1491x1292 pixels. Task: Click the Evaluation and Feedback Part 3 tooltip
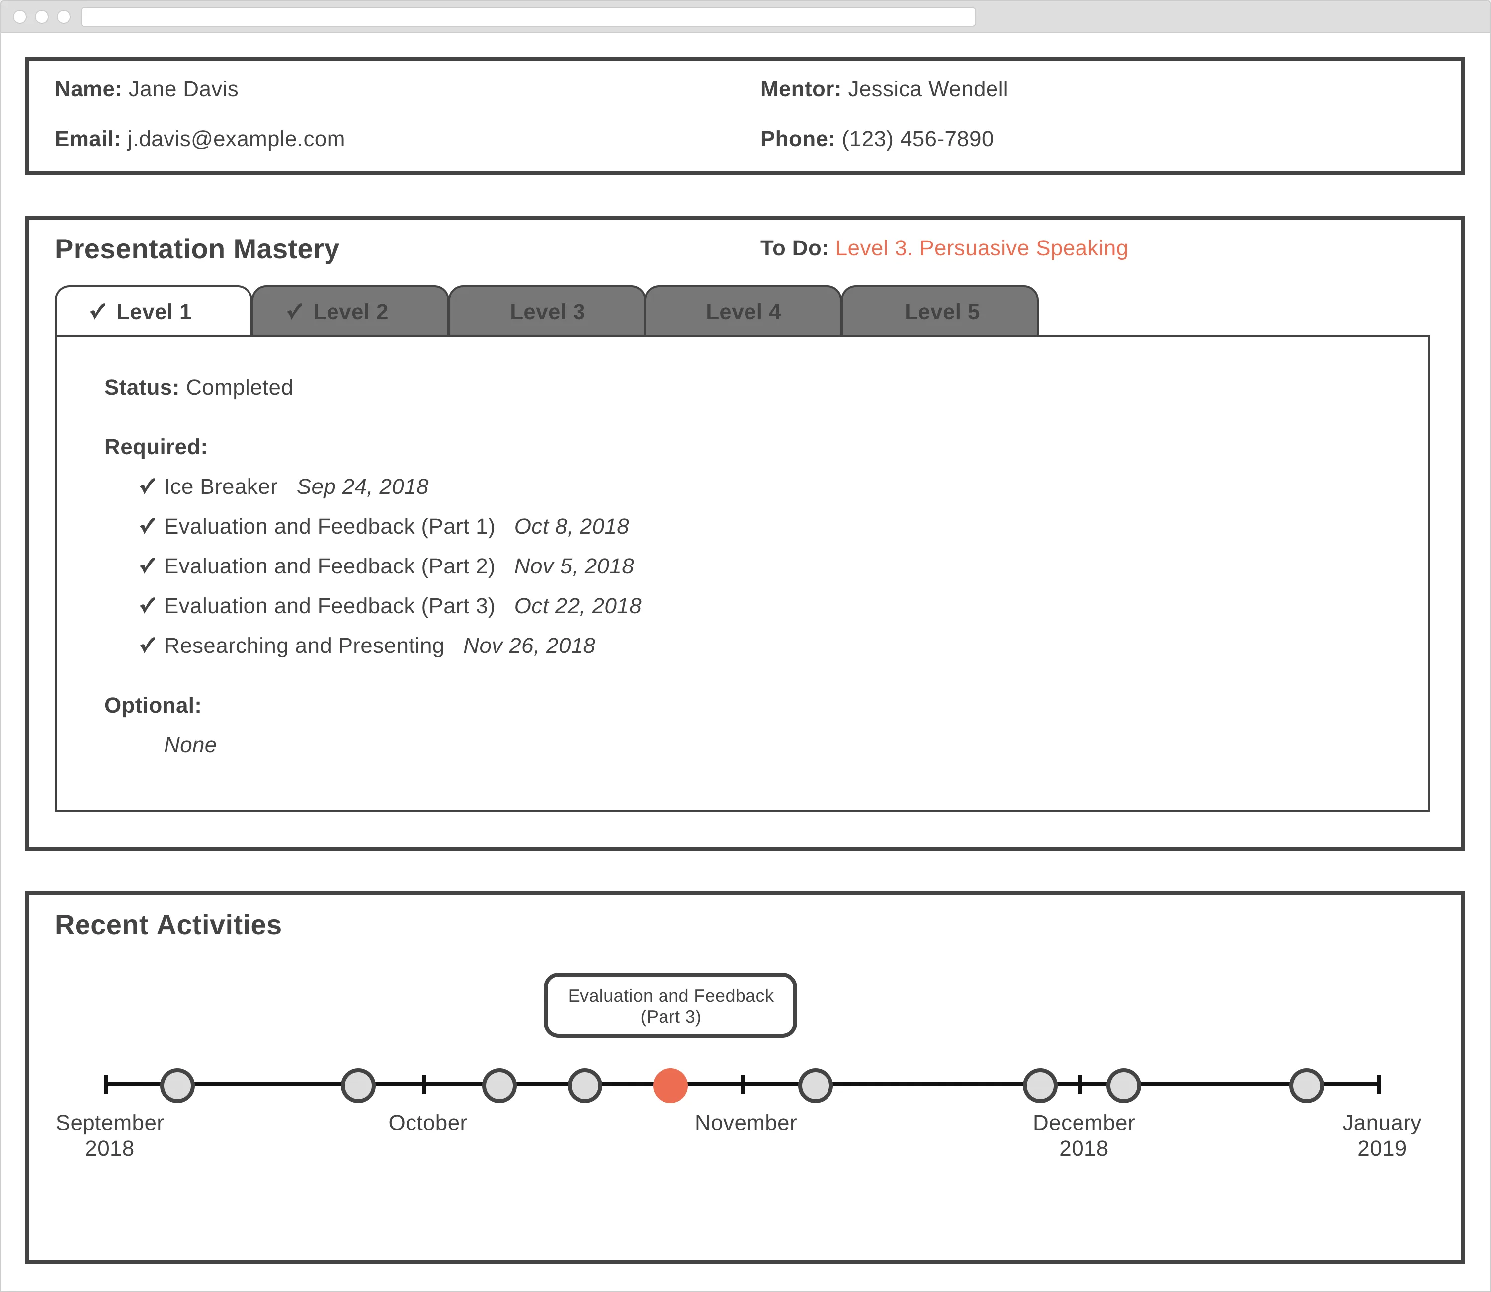click(x=670, y=1006)
